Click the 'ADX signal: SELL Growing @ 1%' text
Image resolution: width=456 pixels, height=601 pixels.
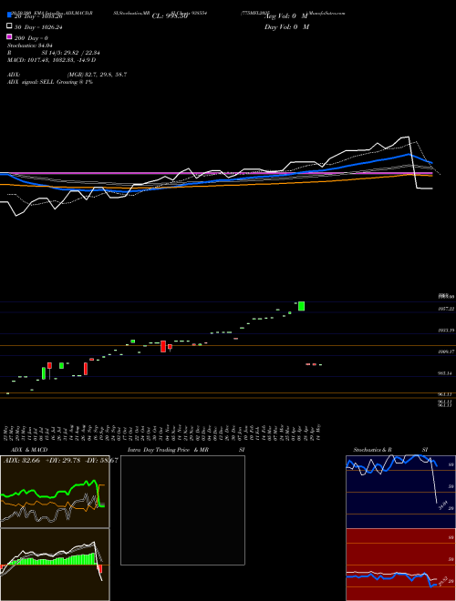tap(50, 82)
